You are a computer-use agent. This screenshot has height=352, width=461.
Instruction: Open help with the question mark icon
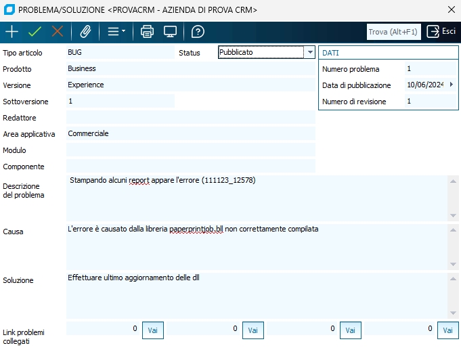pos(198,31)
